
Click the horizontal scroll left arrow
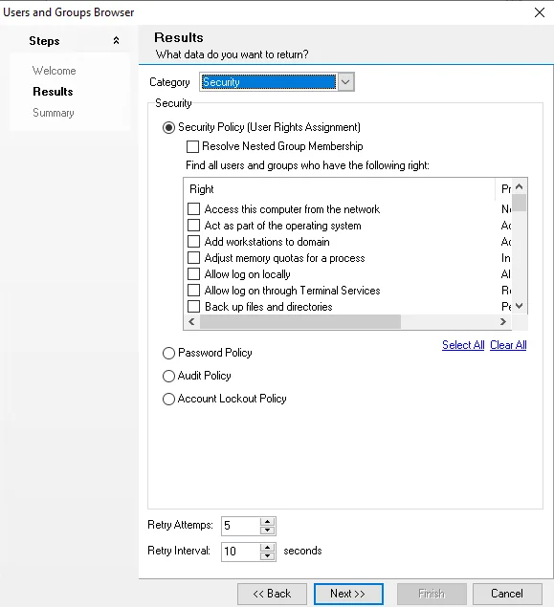(x=191, y=322)
